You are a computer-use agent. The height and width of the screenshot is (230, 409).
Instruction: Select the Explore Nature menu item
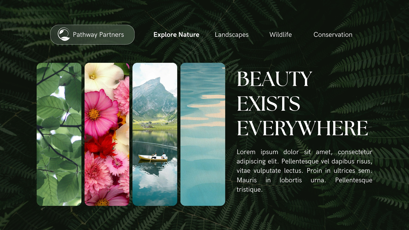pos(176,34)
